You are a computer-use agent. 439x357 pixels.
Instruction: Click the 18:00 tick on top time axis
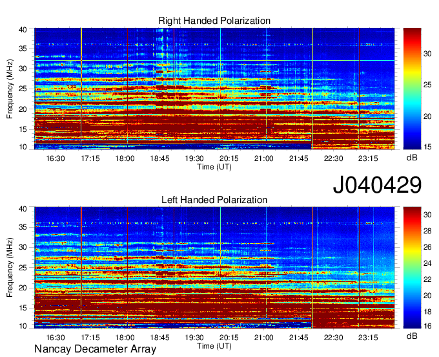click(x=125, y=158)
